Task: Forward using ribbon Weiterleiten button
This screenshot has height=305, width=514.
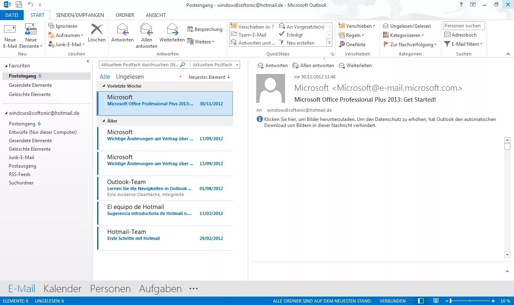Action: [172, 33]
